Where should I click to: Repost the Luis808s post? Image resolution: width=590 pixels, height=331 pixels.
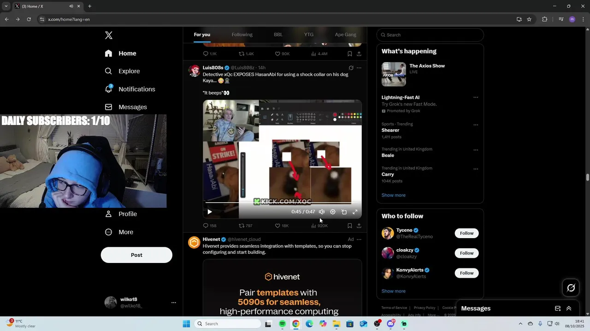click(x=245, y=226)
